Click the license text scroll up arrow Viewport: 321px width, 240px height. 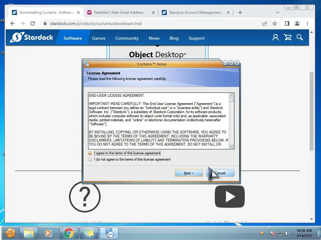tap(231, 96)
